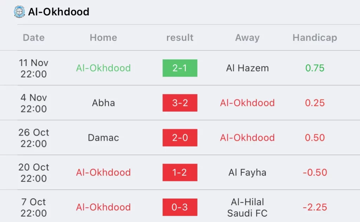Open the Abha team link
The width and height of the screenshot is (360, 222).
103,103
